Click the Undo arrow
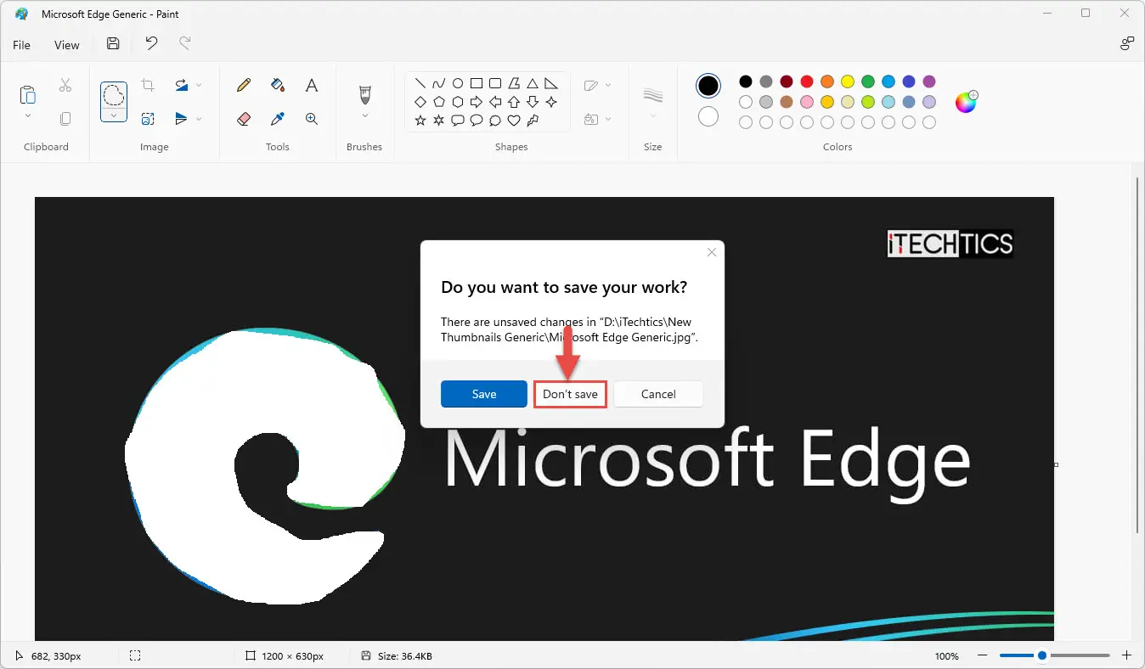The width and height of the screenshot is (1145, 669). coord(151,44)
